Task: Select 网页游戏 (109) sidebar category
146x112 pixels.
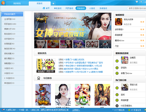Action: pos(13,24)
